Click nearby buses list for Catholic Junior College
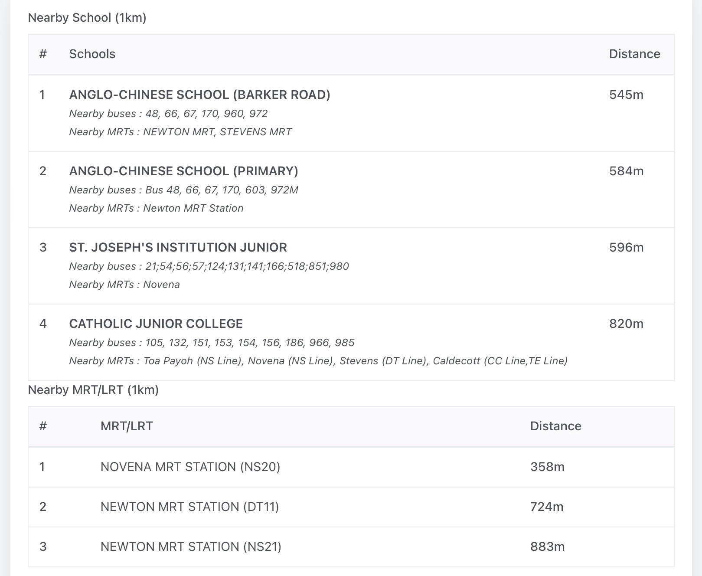 (x=212, y=343)
